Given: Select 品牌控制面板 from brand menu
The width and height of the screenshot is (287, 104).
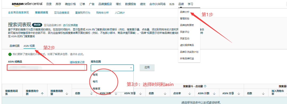Looking at the screenshot, I should pyautogui.click(x=187, y=25).
